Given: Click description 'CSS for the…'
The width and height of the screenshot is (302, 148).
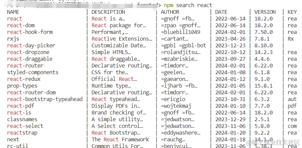Looking at the screenshot, I should tap(110, 72).
